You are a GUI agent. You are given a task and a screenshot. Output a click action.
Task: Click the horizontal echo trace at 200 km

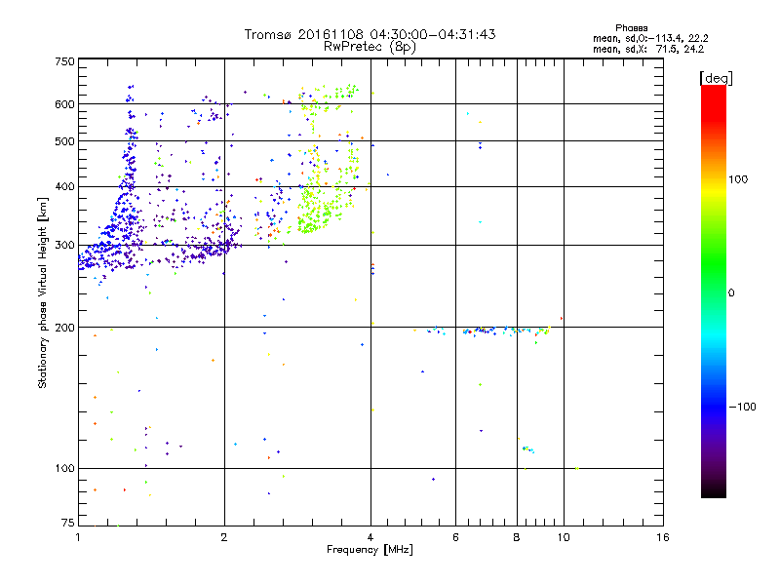pyautogui.click(x=487, y=331)
